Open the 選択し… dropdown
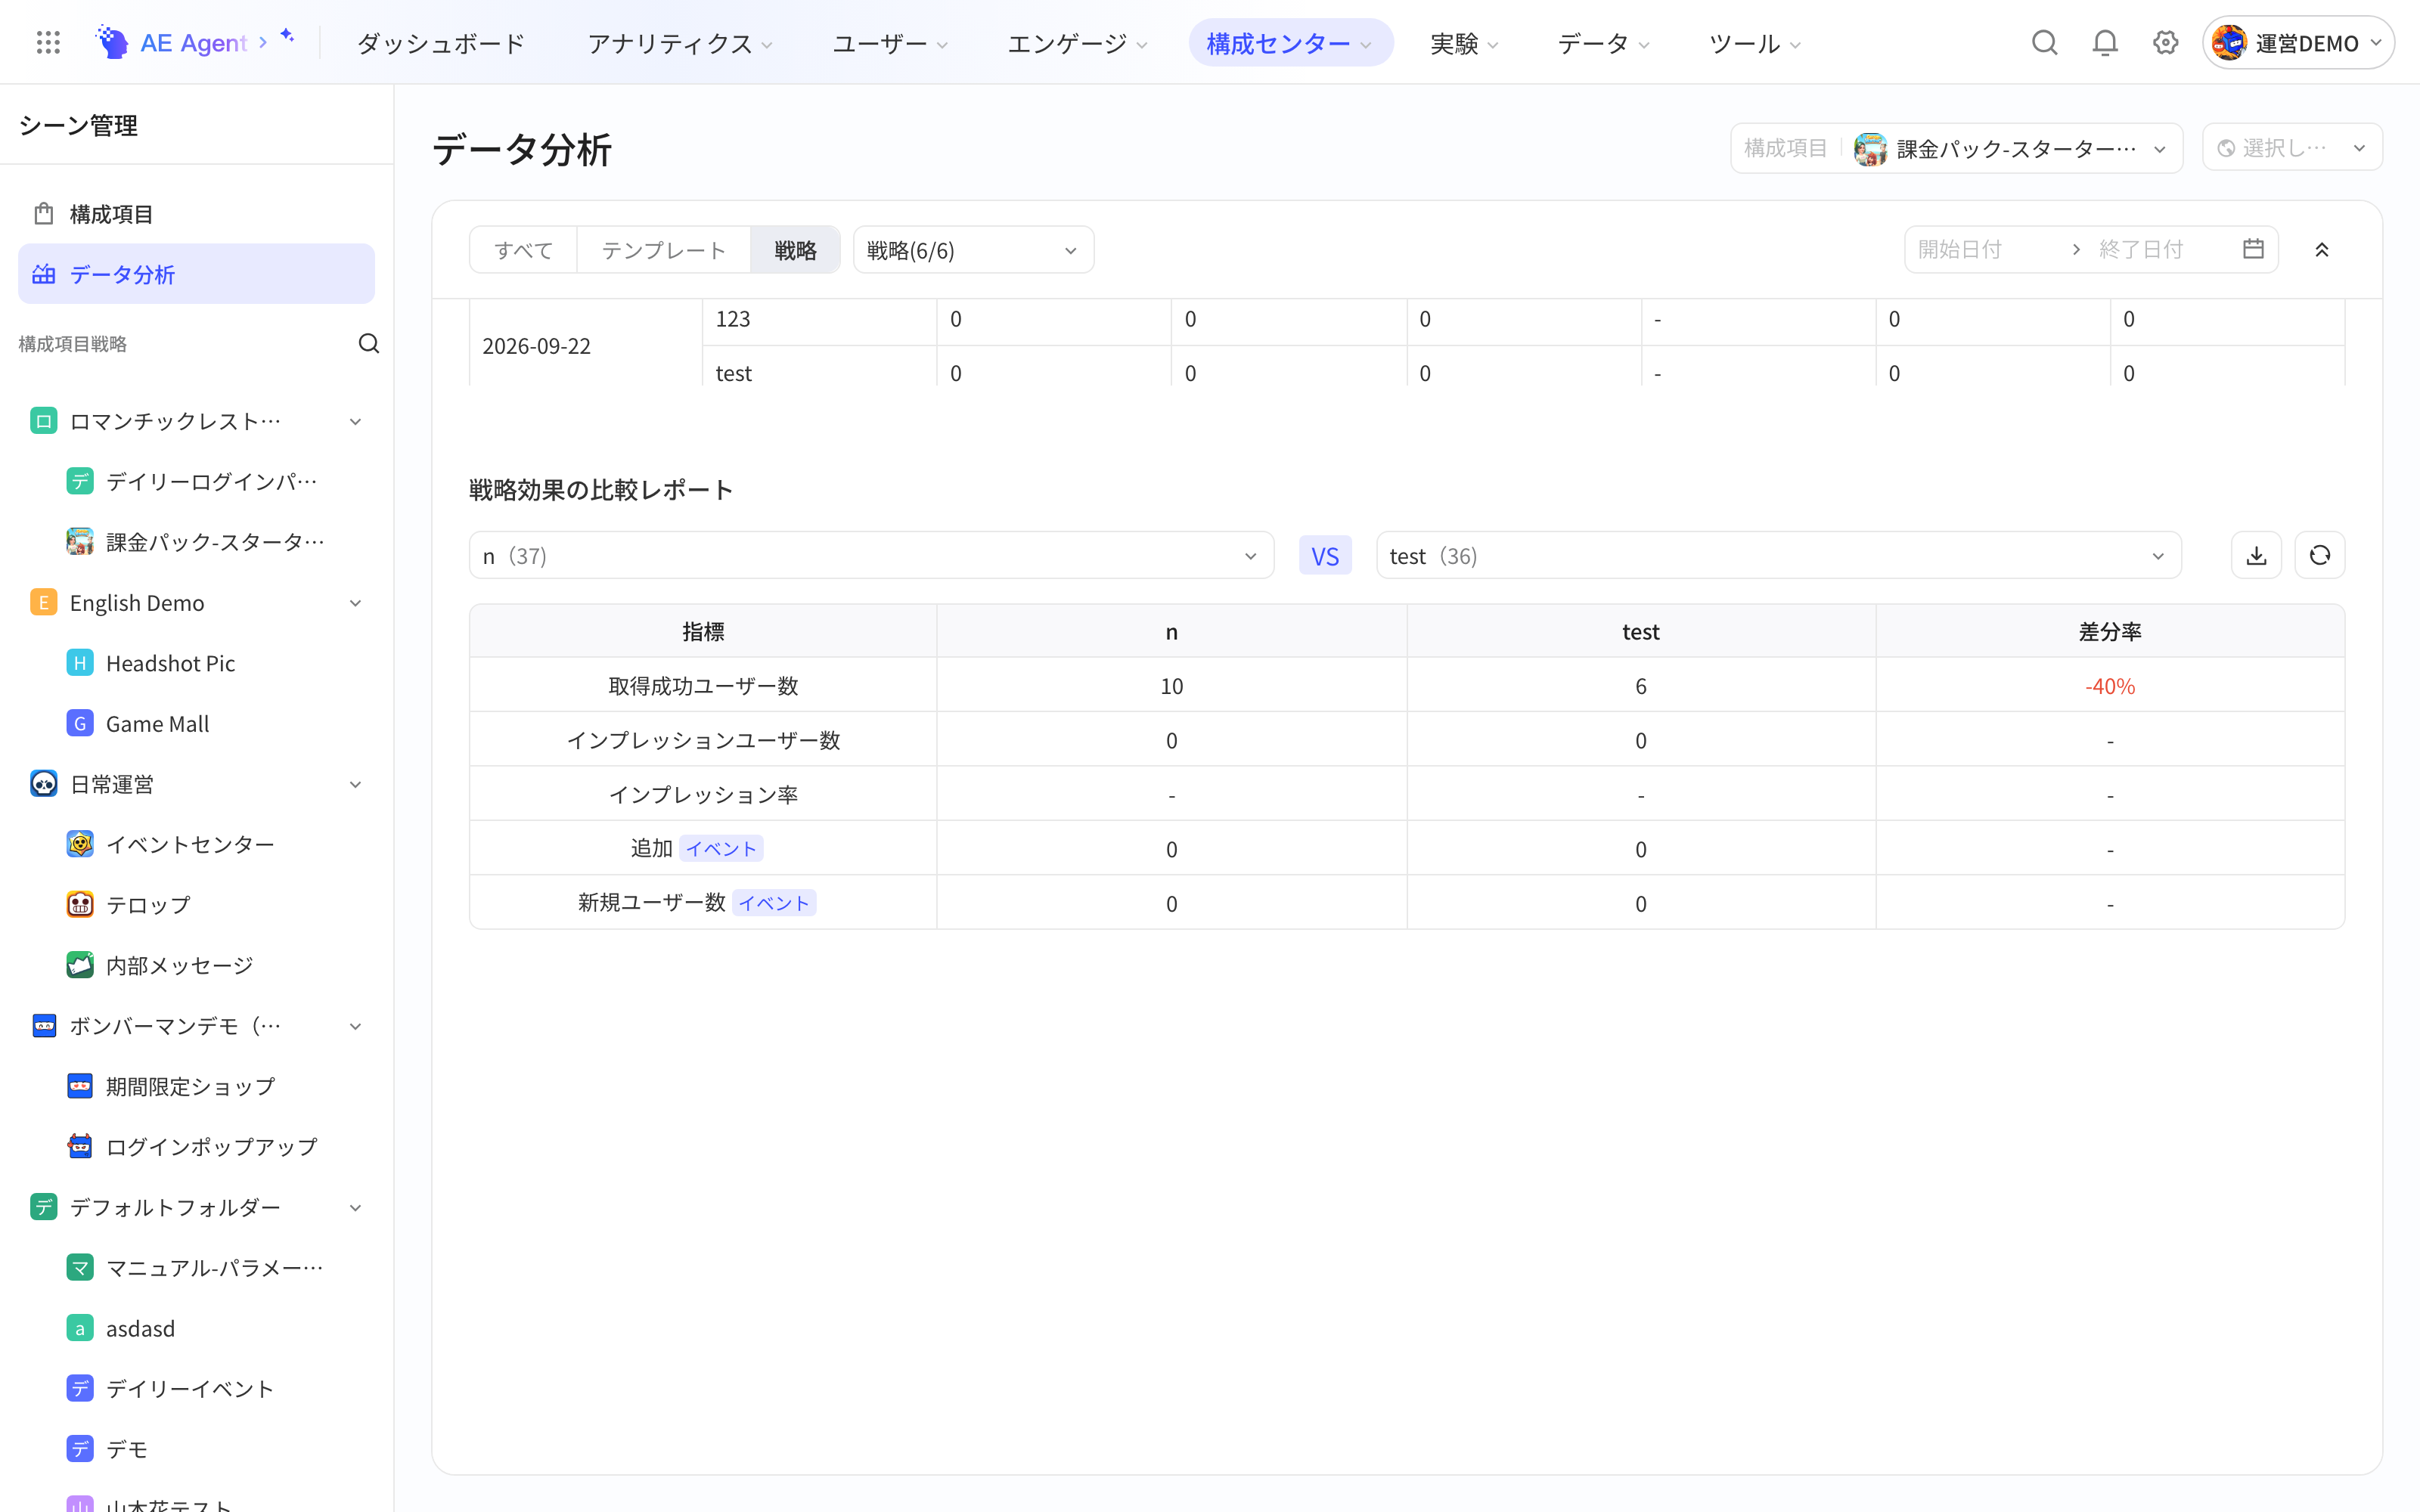The width and height of the screenshot is (2420, 1512). 2292,148
